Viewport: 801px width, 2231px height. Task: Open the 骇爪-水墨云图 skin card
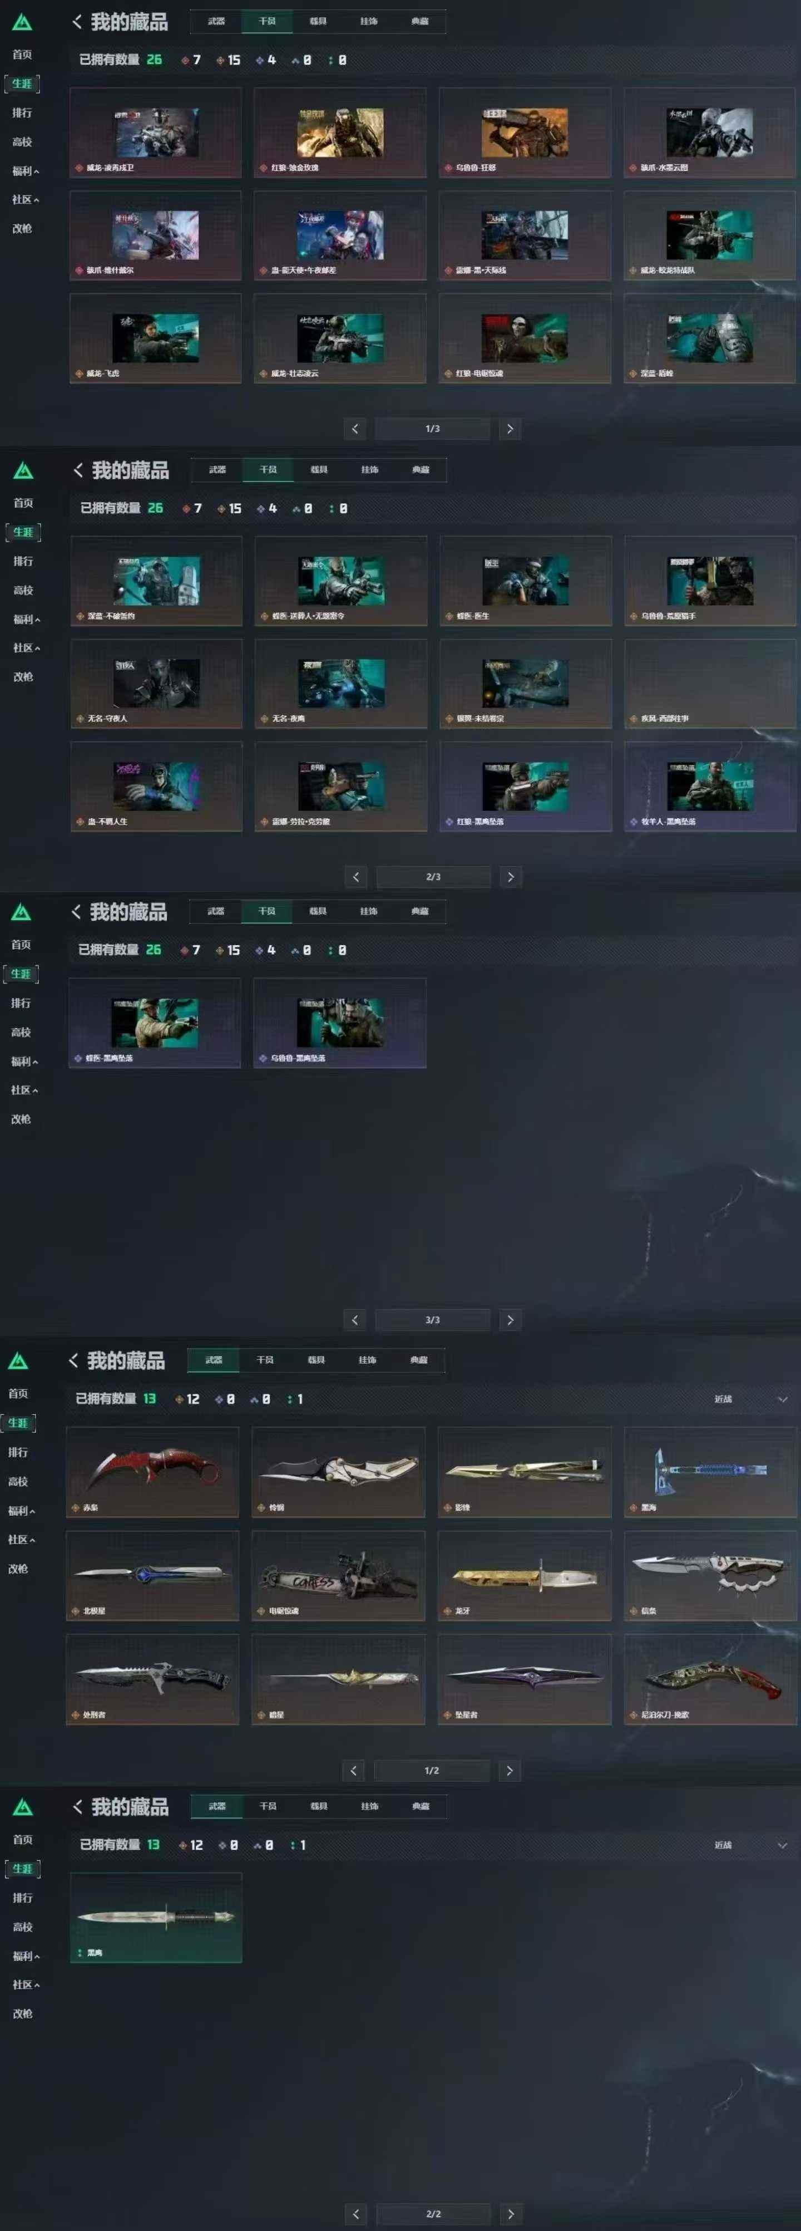(x=709, y=132)
